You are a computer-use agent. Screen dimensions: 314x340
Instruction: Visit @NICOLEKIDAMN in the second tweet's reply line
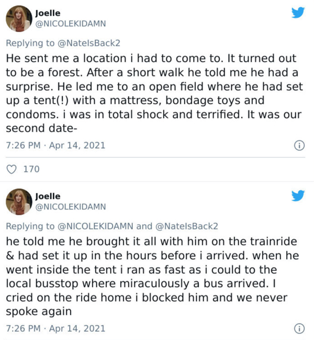(x=95, y=226)
